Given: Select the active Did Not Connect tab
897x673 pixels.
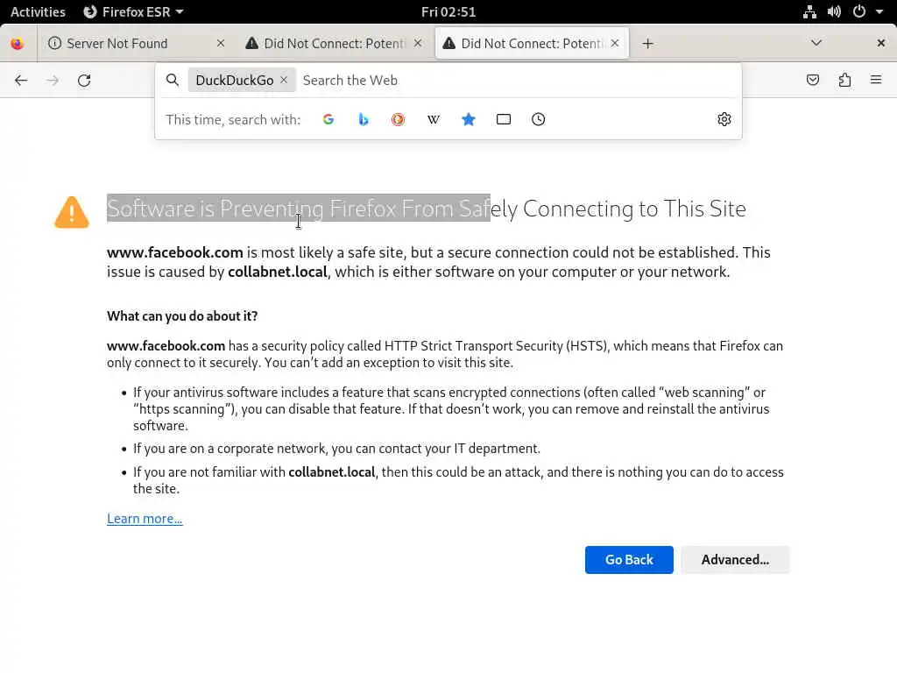Looking at the screenshot, I should click(x=532, y=44).
